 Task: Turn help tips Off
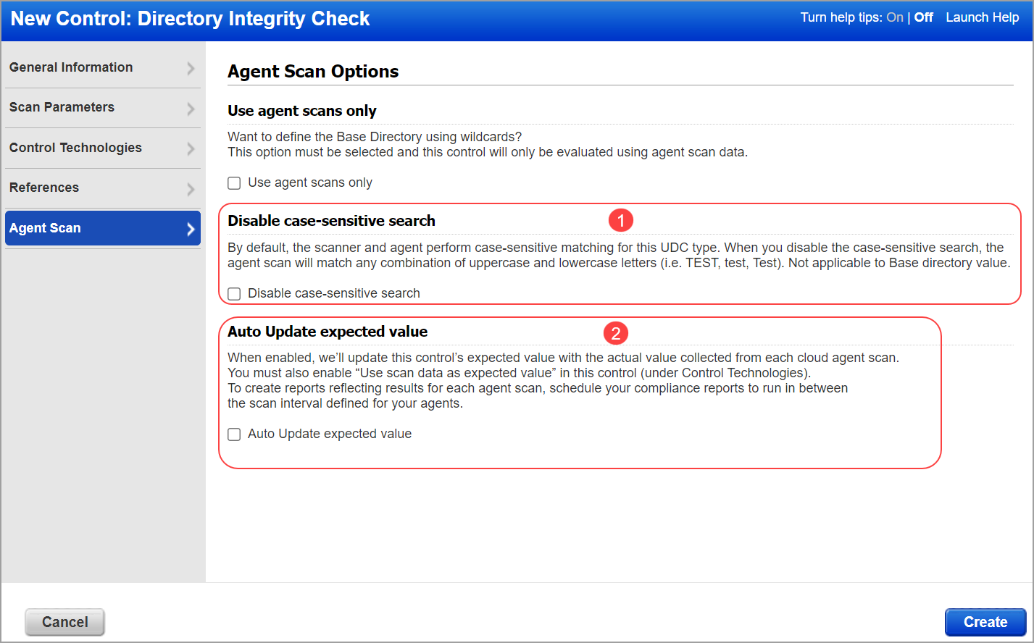[x=923, y=17]
